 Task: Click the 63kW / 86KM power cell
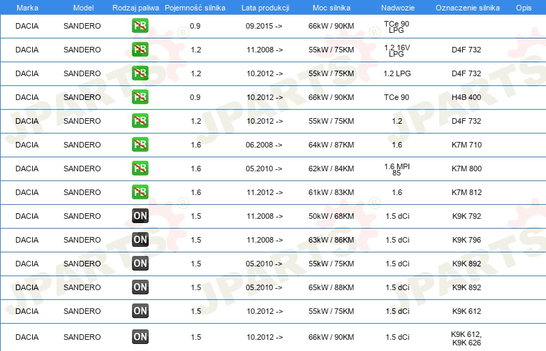[331, 240]
